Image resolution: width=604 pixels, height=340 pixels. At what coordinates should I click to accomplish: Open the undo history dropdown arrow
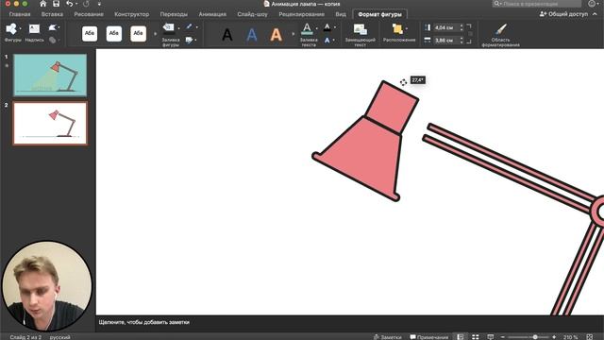coord(76,4)
